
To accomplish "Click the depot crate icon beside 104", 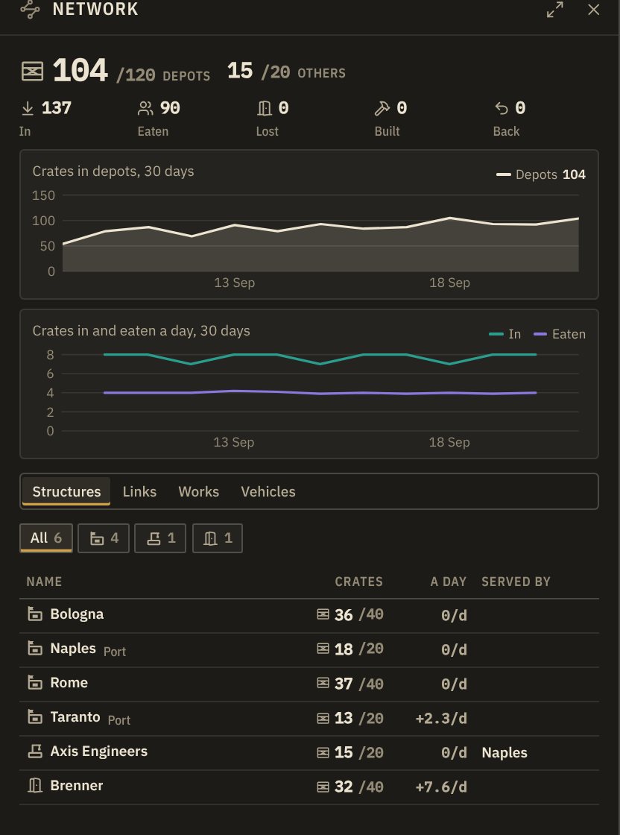I will (x=32, y=72).
